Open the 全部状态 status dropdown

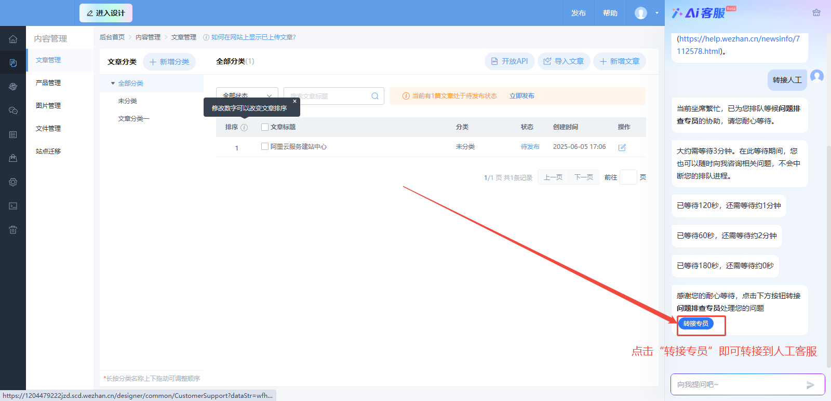[x=247, y=96]
